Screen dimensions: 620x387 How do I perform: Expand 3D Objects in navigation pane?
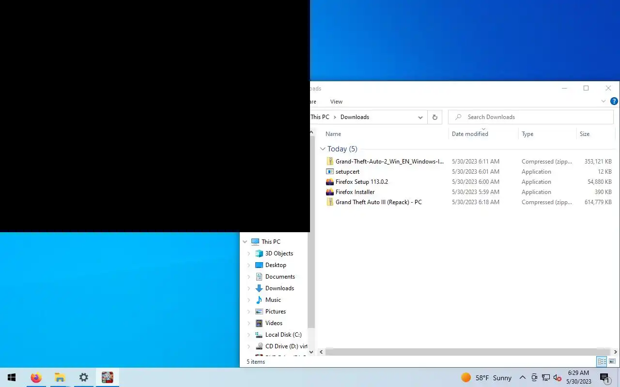[249, 253]
